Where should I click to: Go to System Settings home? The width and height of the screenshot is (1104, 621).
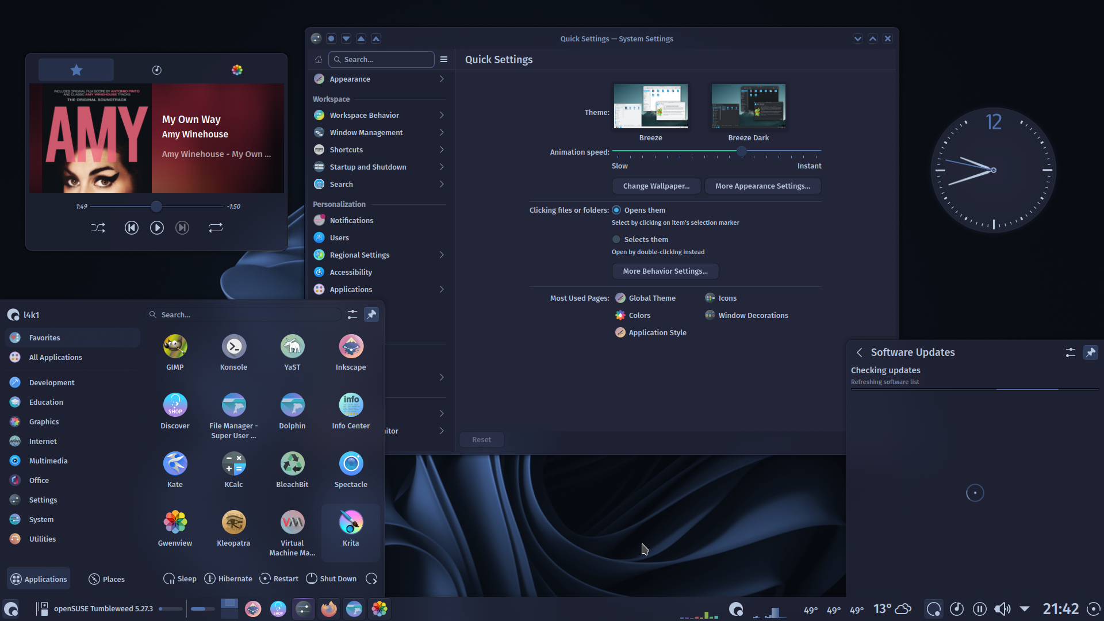(x=319, y=59)
